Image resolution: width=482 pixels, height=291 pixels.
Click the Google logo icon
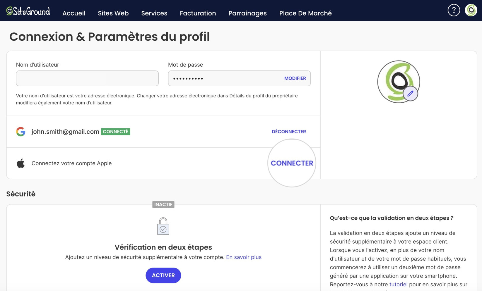[x=21, y=132]
